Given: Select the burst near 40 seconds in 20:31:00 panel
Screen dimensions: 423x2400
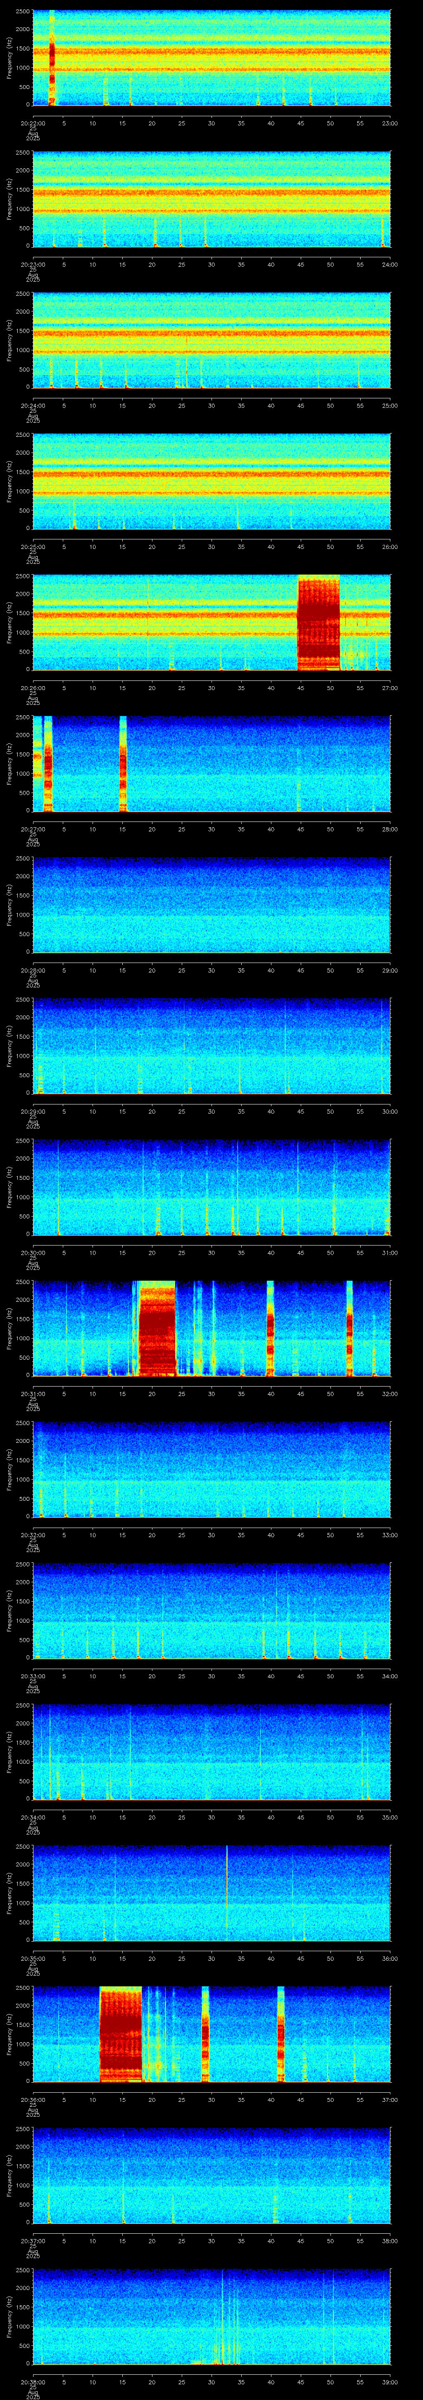Looking at the screenshot, I should 271,1329.
